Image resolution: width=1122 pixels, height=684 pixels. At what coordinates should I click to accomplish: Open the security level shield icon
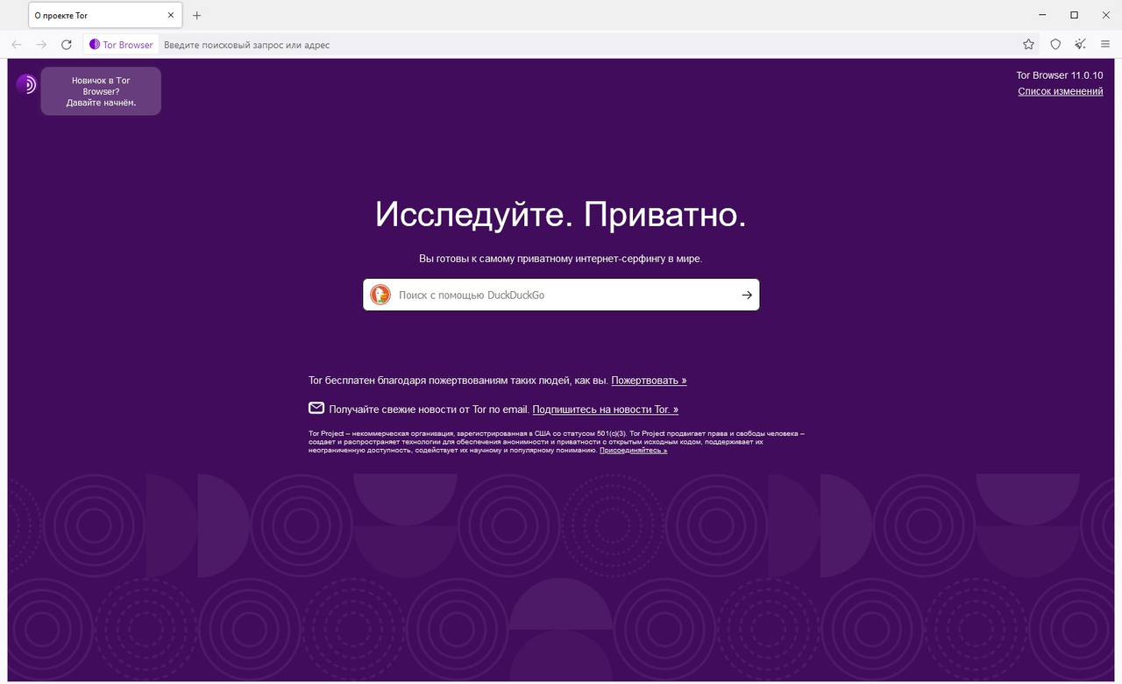(1055, 45)
